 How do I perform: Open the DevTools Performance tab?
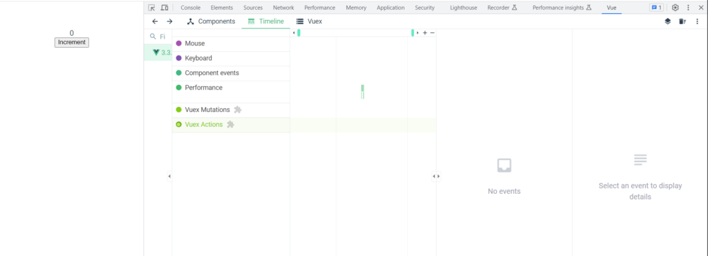[x=319, y=8]
